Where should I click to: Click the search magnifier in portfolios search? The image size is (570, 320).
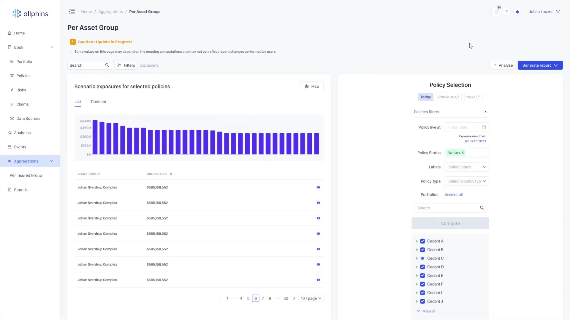[482, 208]
